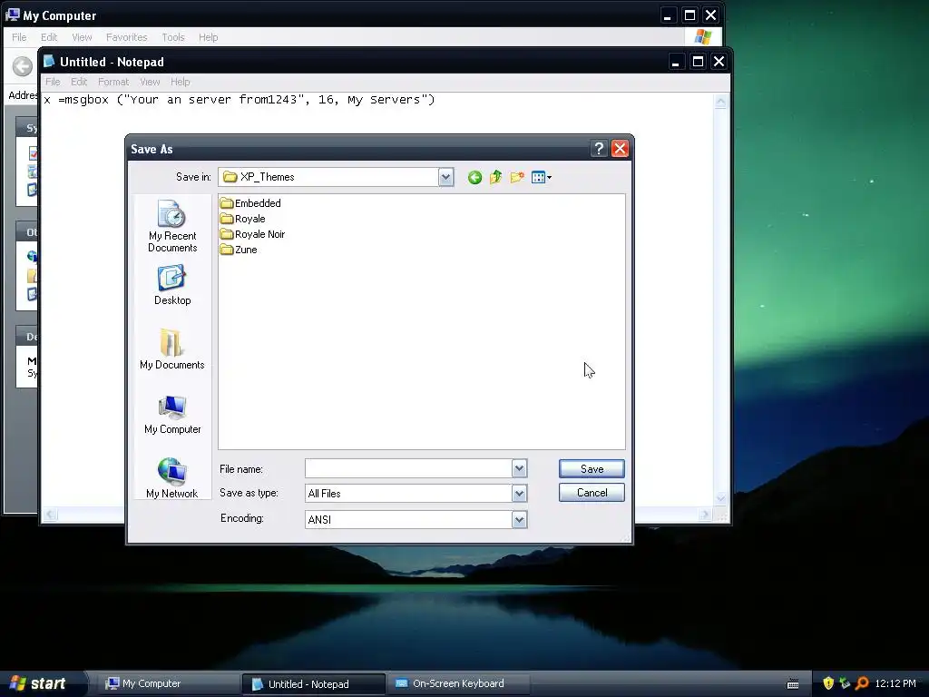Viewport: 929px width, 697px height.
Task: Click the Save button
Action: (x=592, y=469)
